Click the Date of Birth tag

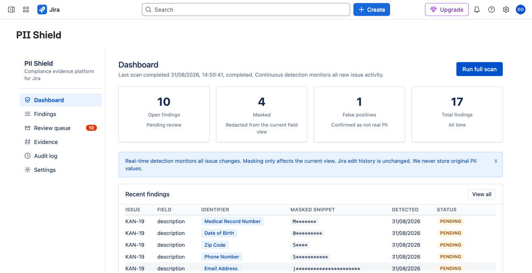[219, 233]
